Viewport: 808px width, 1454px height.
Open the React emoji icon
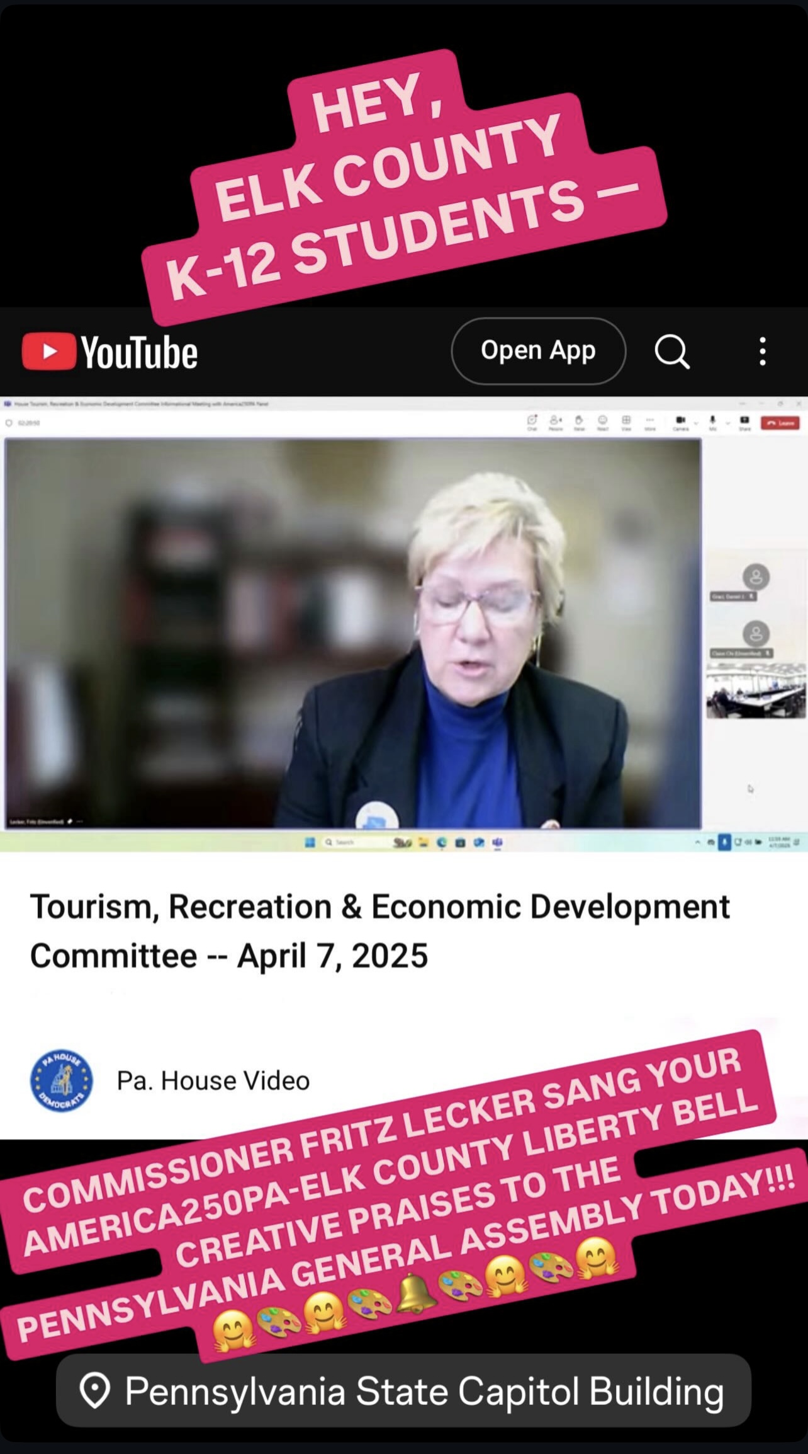click(x=602, y=422)
